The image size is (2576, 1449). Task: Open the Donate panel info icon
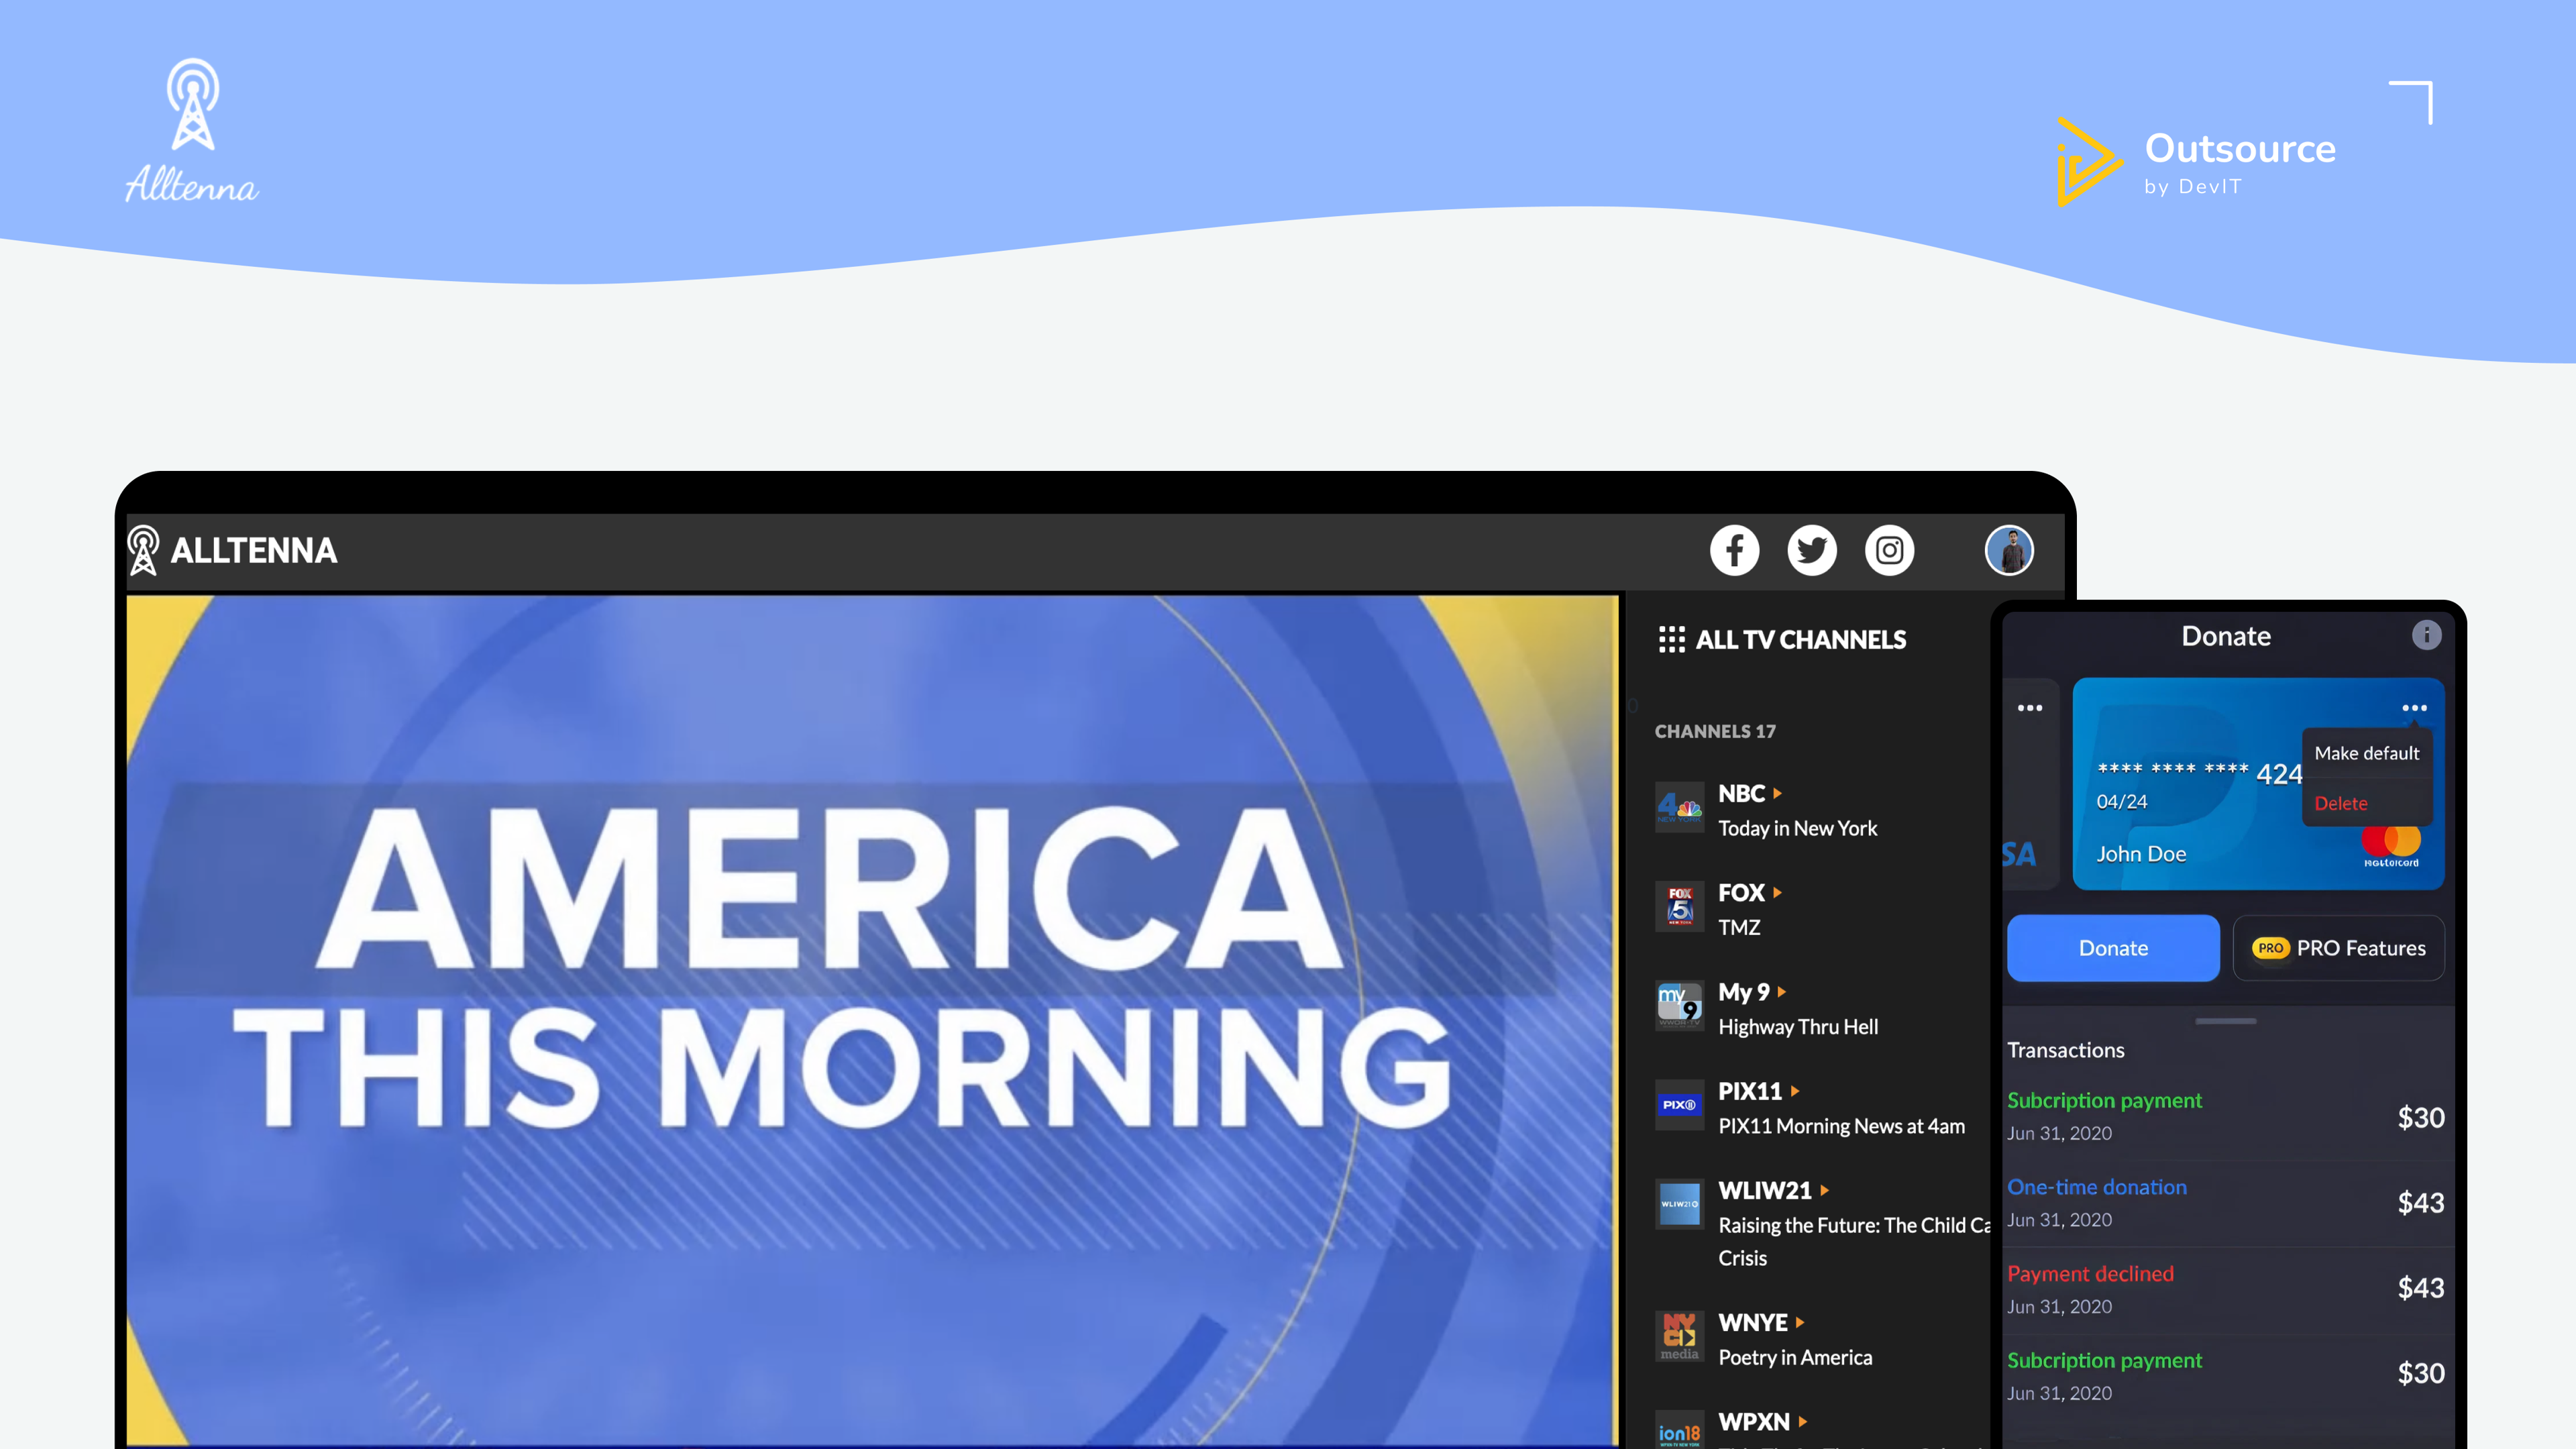(x=2426, y=635)
